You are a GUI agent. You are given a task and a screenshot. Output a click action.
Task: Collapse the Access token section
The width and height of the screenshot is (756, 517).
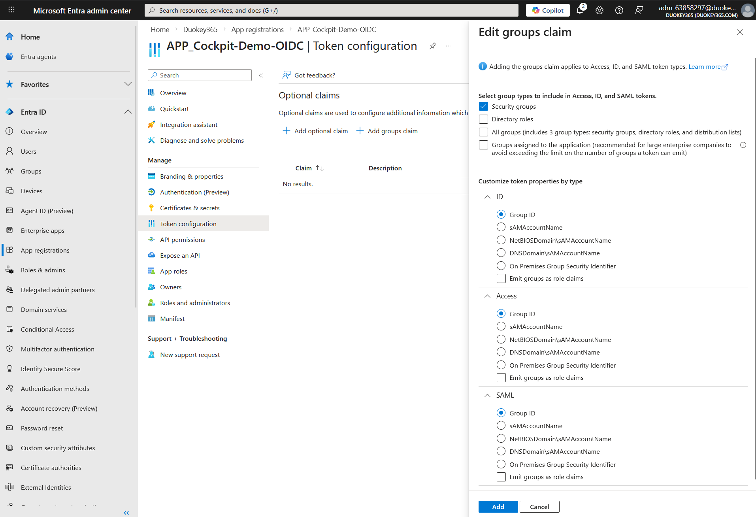(488, 296)
